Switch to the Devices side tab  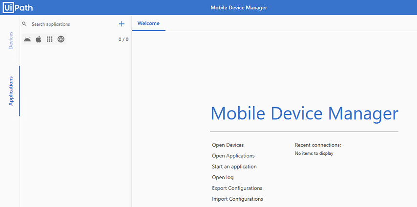[x=11, y=40]
